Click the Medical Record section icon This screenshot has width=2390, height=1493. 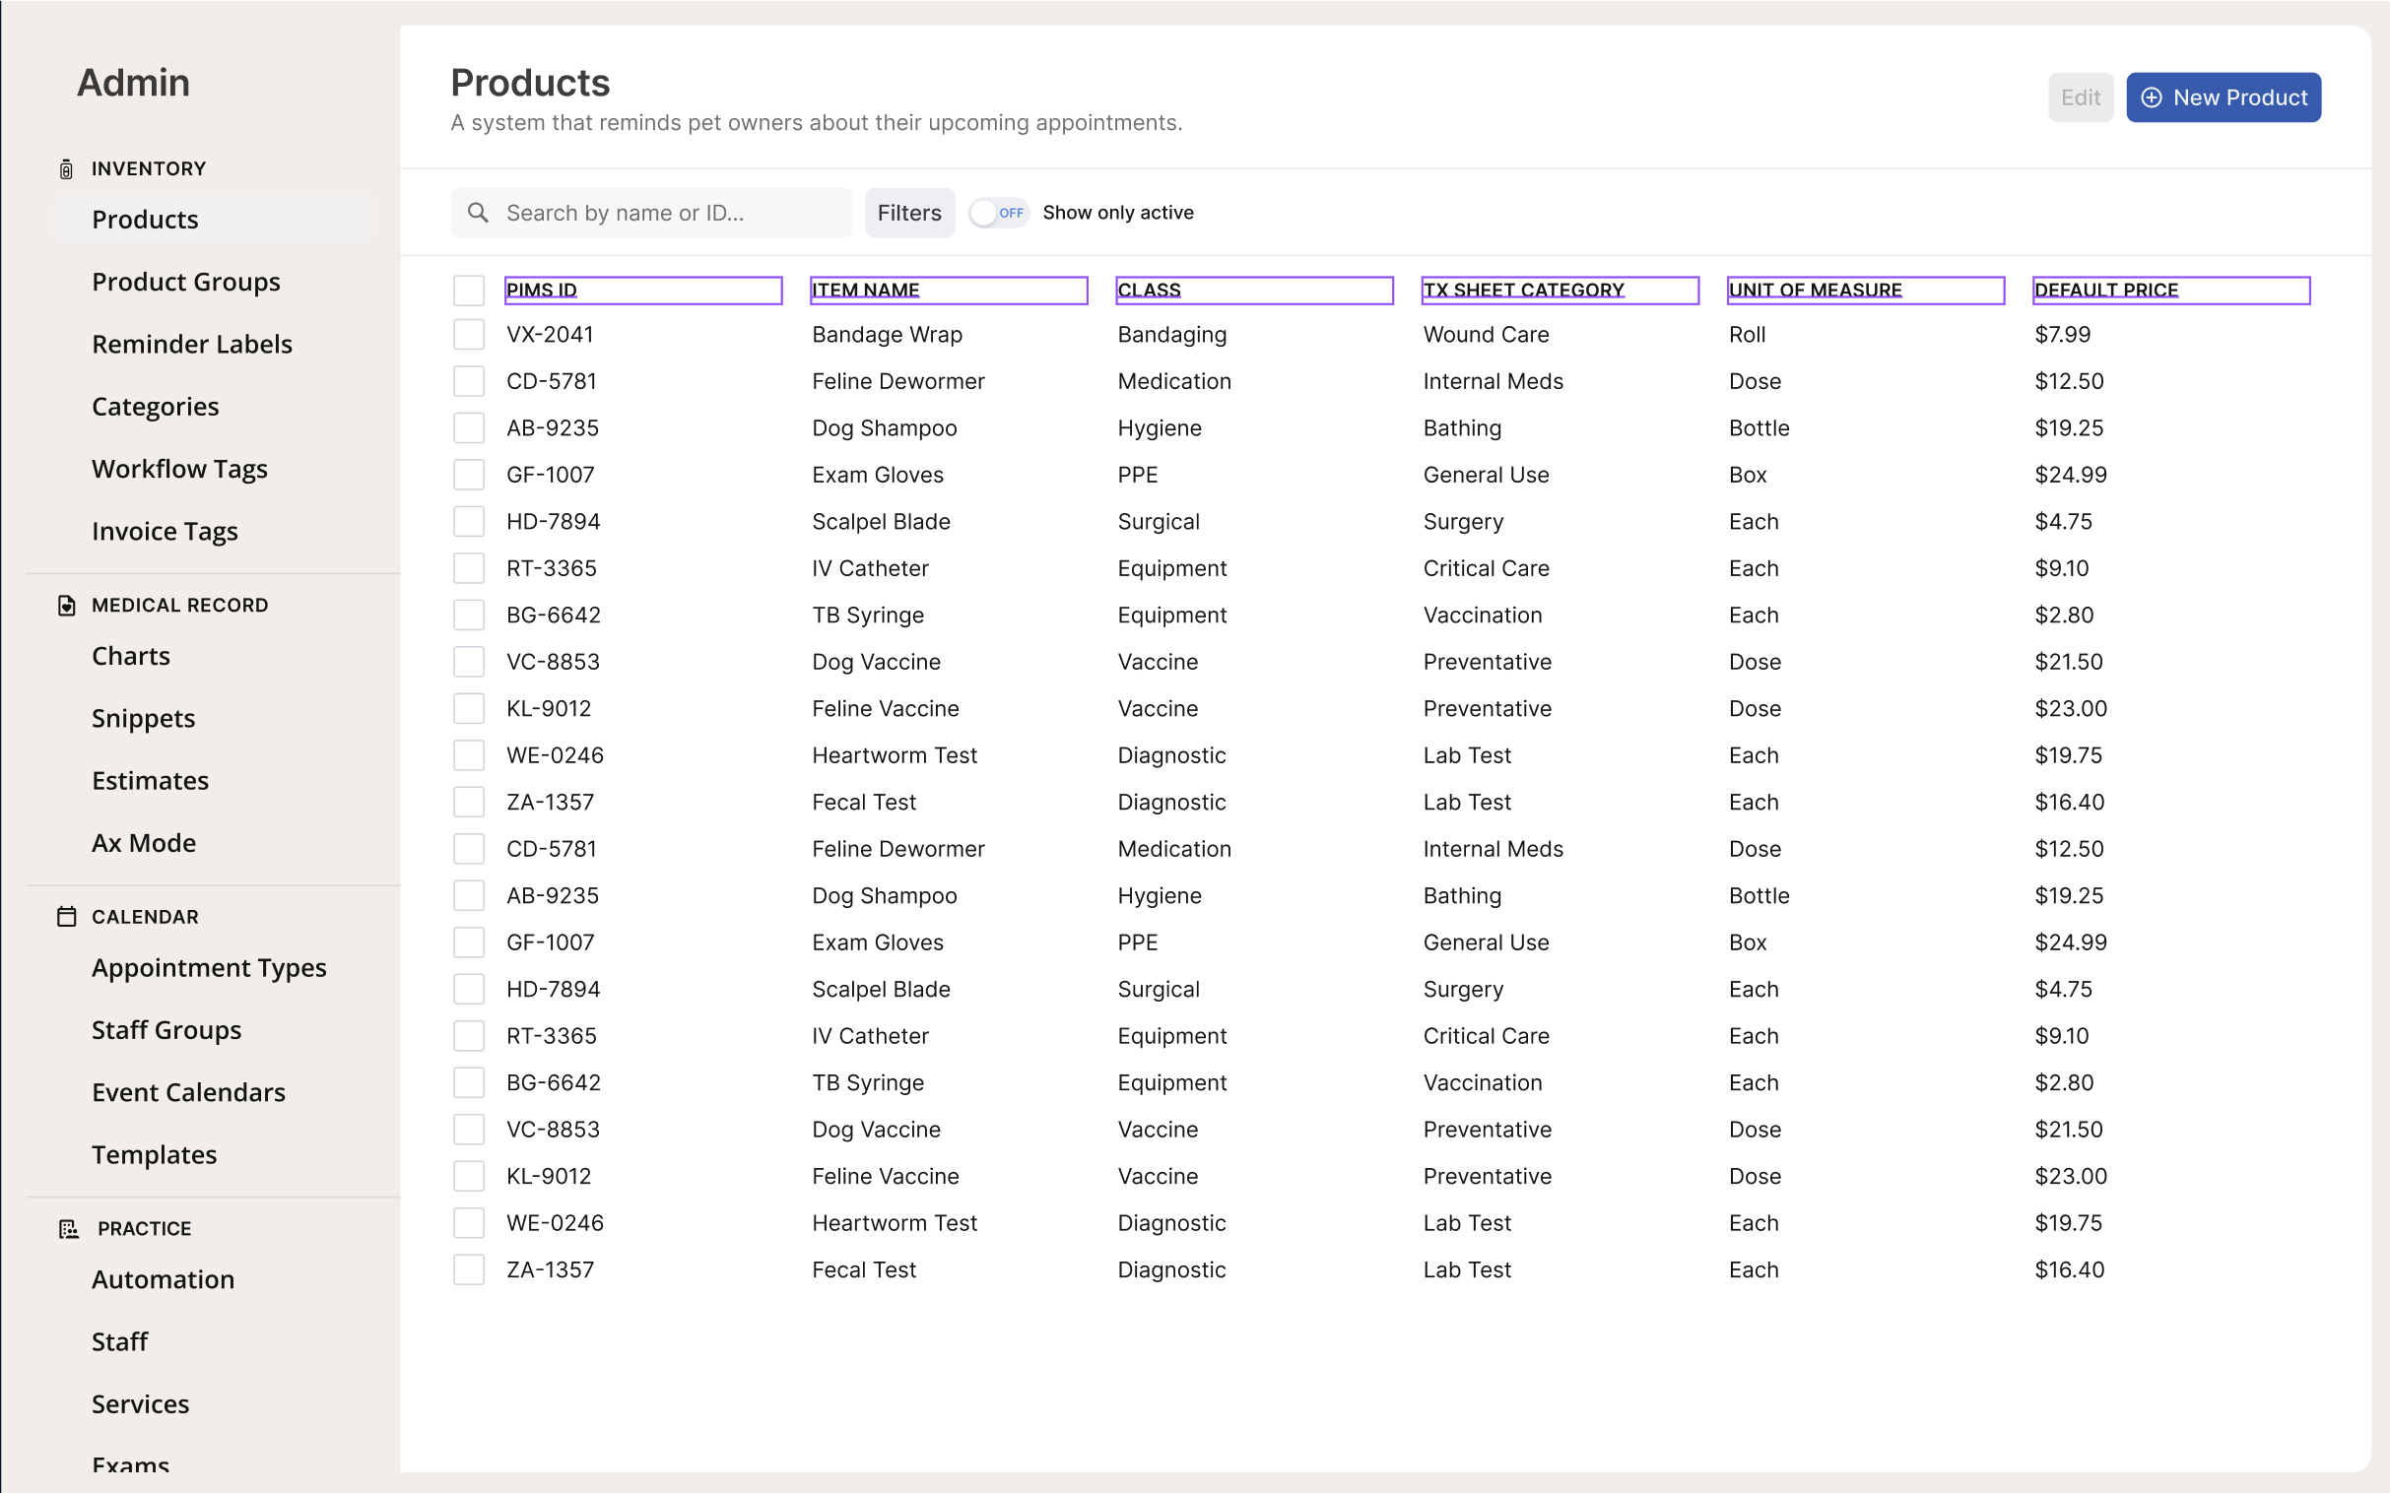coord(66,606)
